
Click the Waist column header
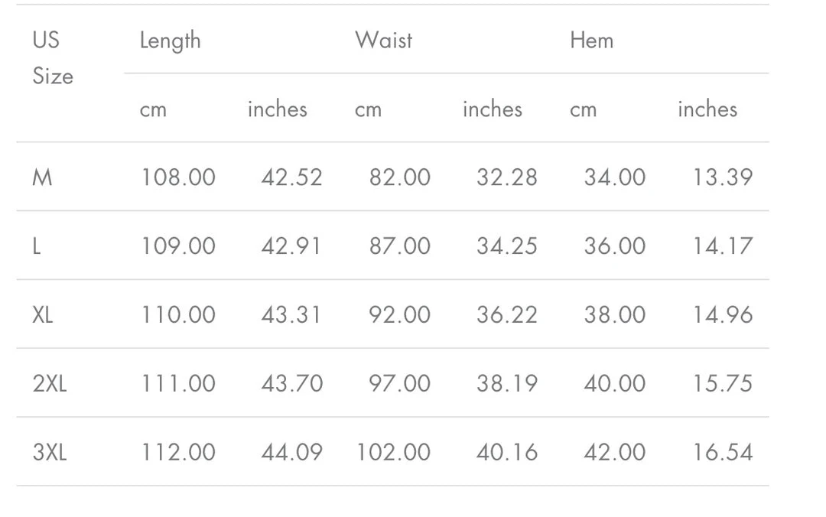(383, 41)
